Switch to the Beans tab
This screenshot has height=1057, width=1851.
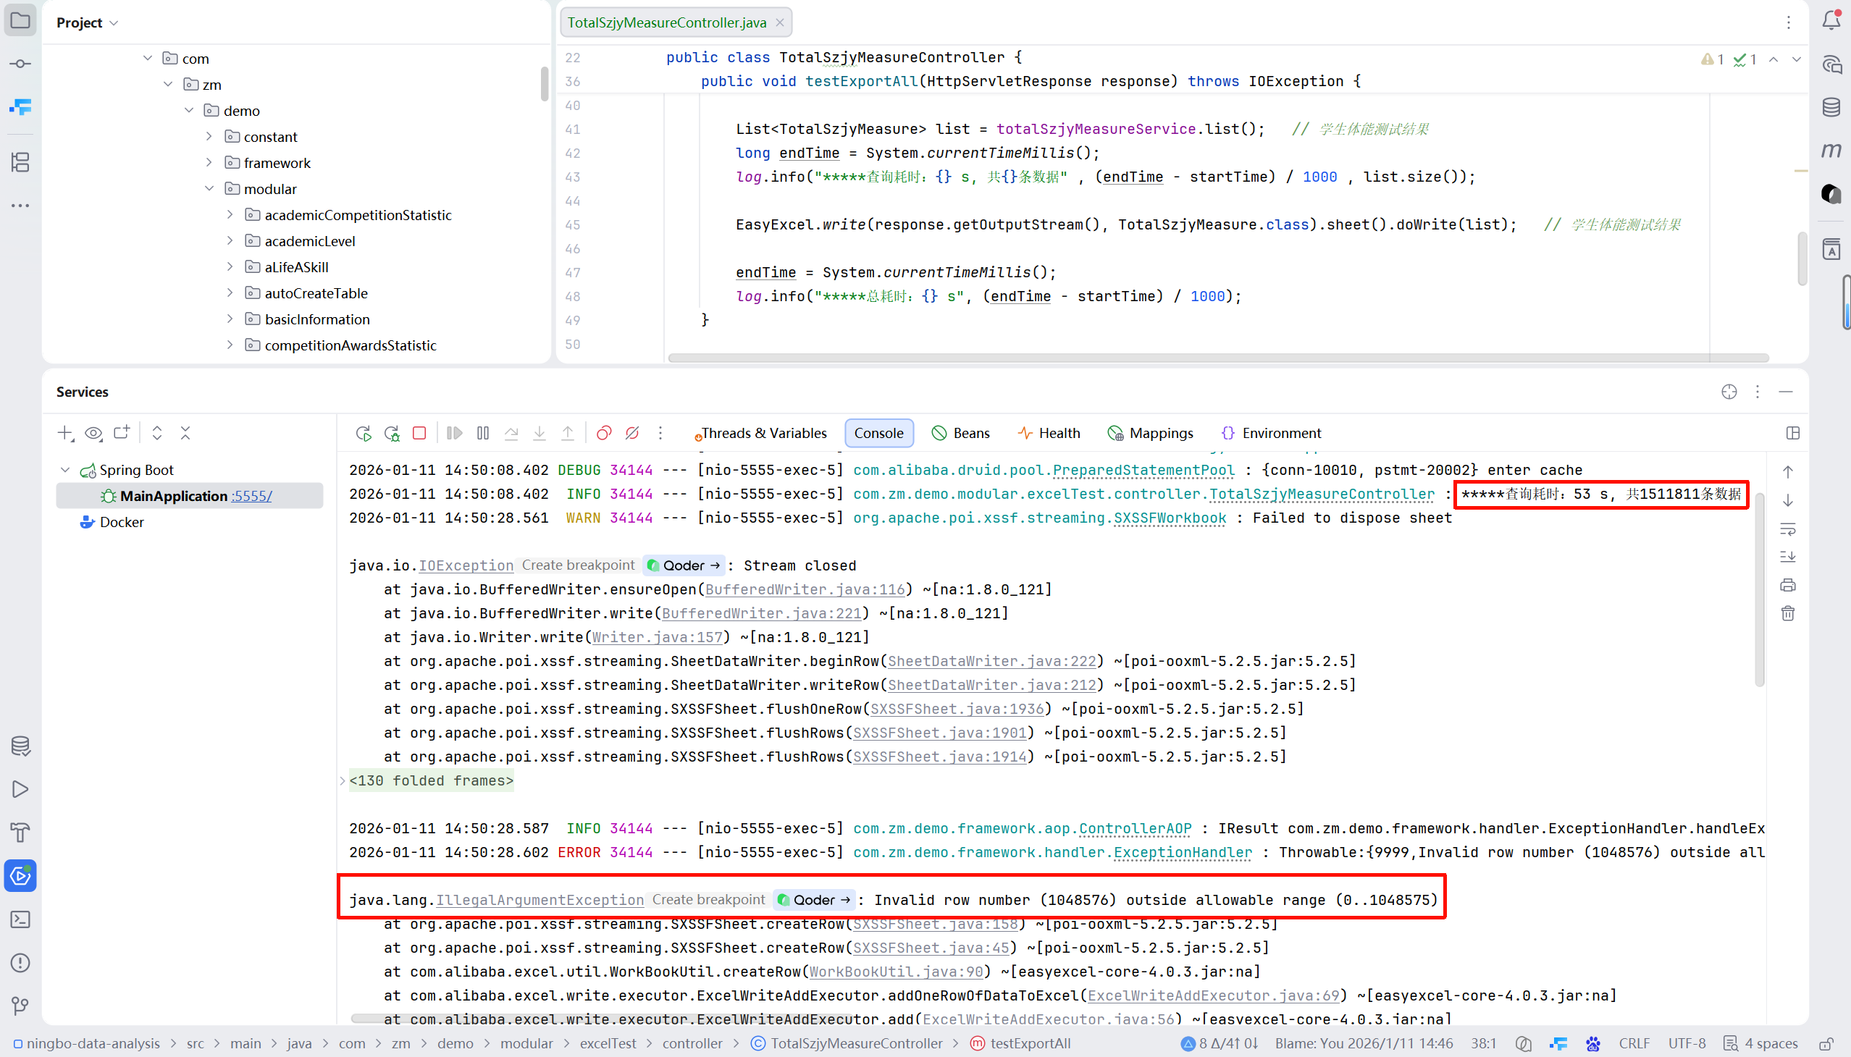click(961, 434)
